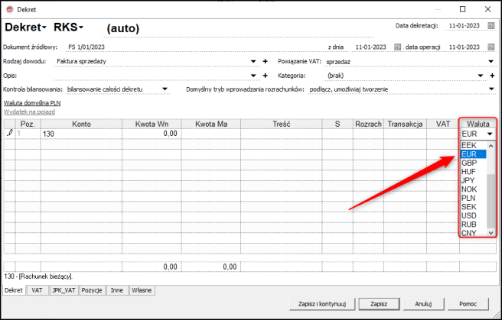502x320 pixels.
Task: Click currency list scrollbar up arrow
Action: [491, 146]
